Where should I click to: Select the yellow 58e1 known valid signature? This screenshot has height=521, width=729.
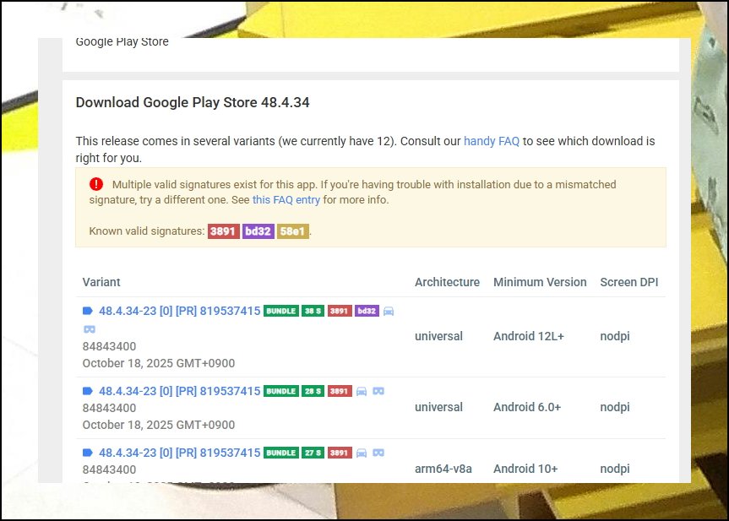(293, 231)
